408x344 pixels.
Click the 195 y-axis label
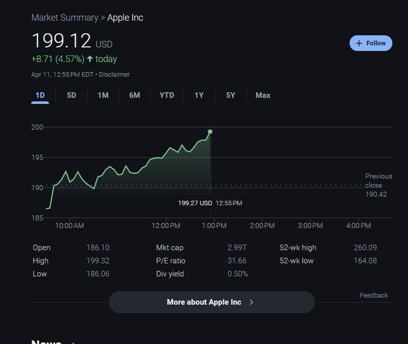click(x=37, y=157)
